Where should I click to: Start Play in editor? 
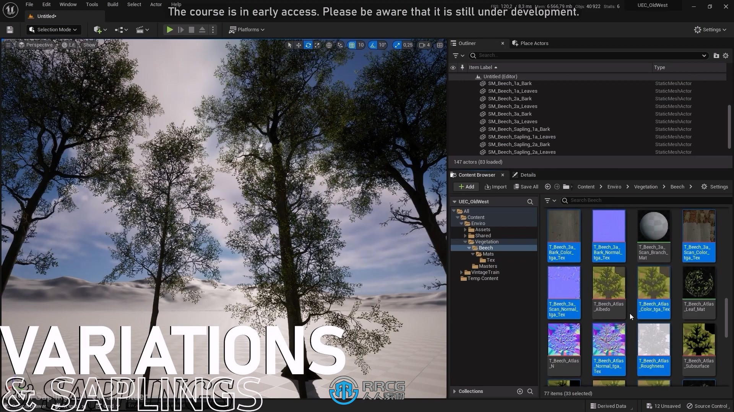(169, 30)
